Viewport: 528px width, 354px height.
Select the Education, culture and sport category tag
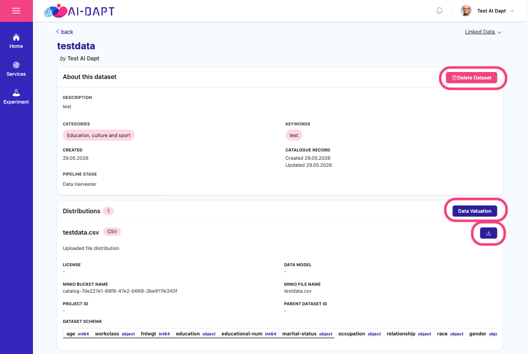pos(99,135)
